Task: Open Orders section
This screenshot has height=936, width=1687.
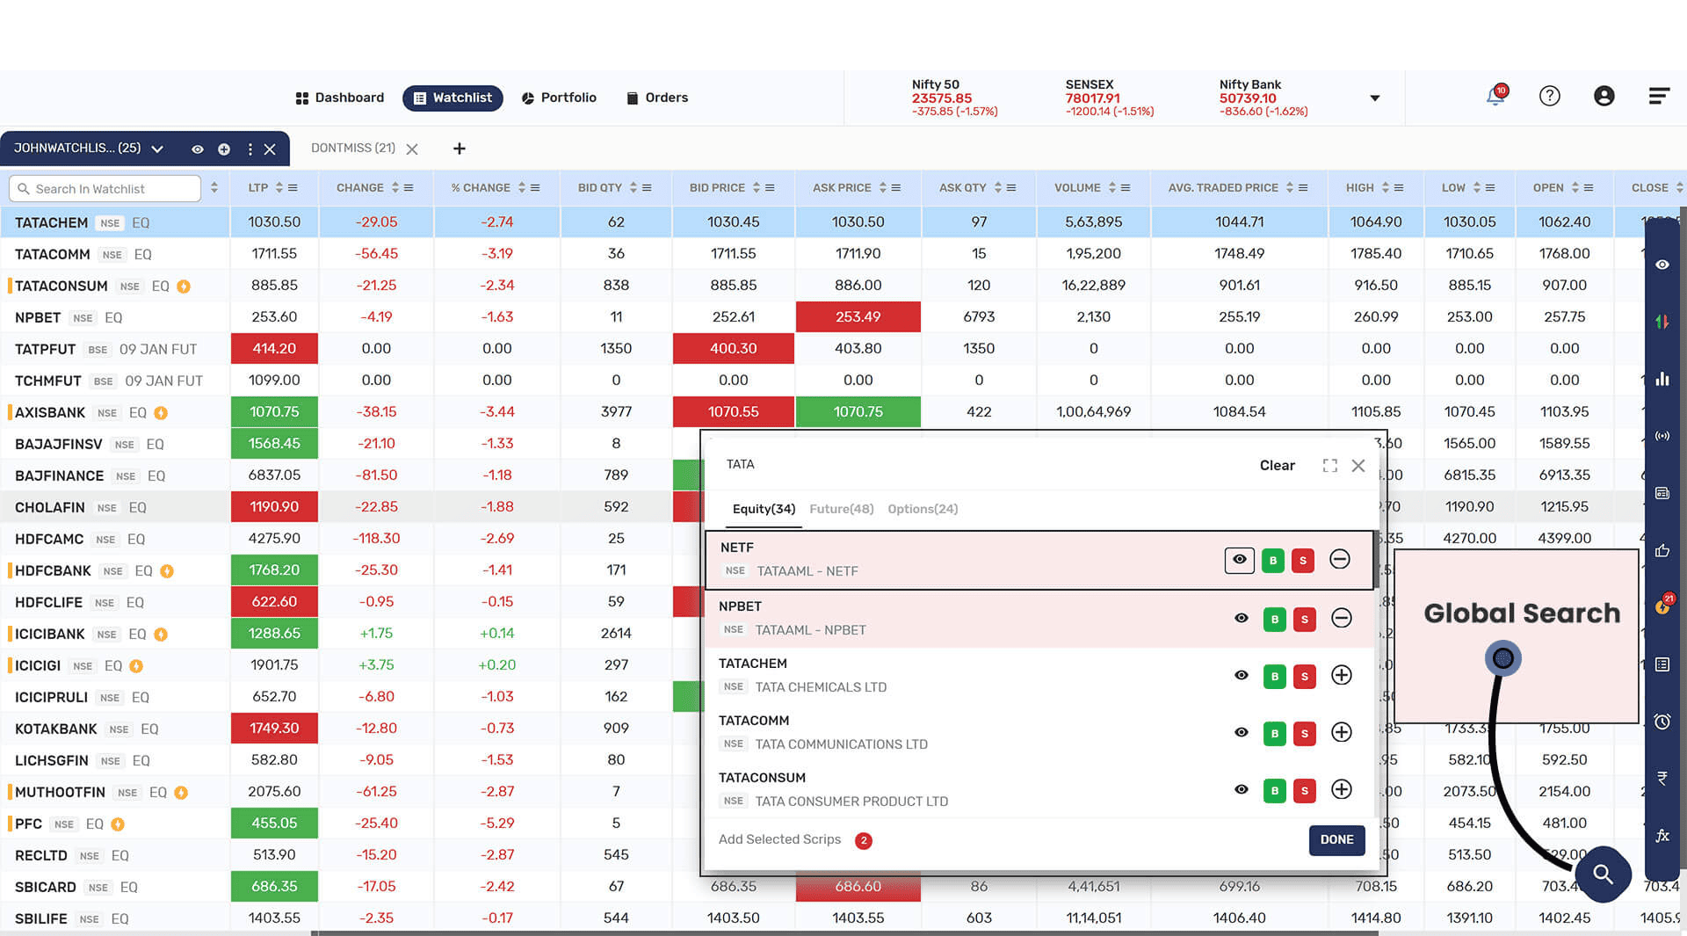Action: coord(657,98)
